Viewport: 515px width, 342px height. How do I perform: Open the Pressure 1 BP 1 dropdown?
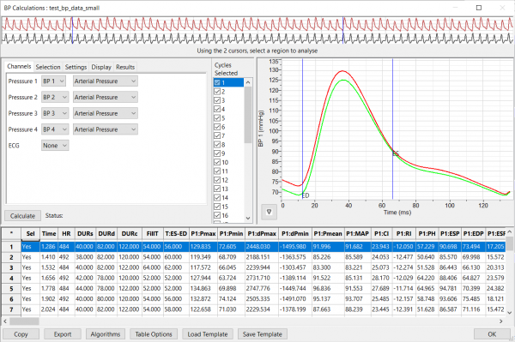(54, 81)
